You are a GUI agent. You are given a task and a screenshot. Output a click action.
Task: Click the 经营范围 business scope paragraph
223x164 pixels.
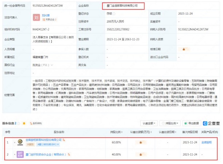pos(125,95)
